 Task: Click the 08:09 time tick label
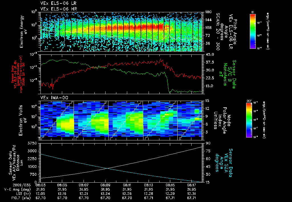[x=106, y=185]
